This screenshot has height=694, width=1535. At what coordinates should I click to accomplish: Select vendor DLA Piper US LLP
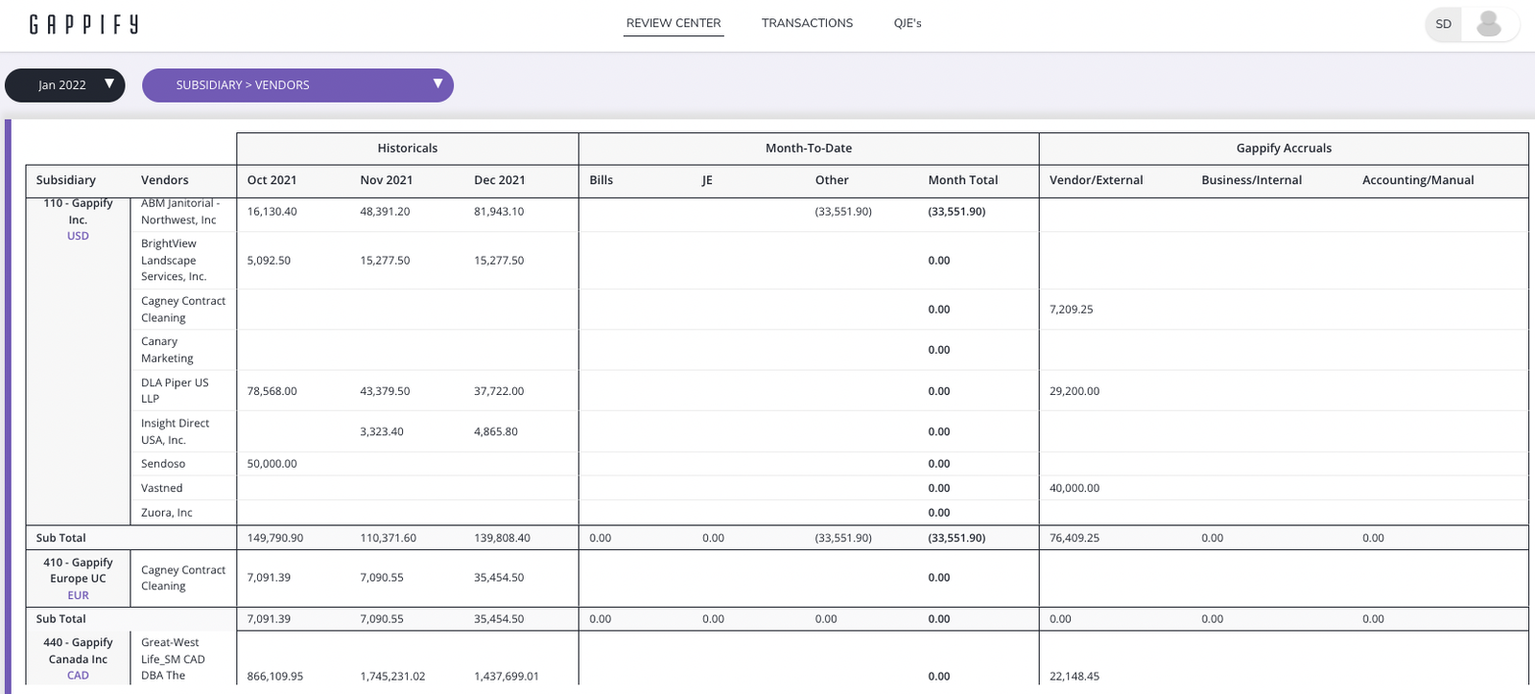pos(175,390)
